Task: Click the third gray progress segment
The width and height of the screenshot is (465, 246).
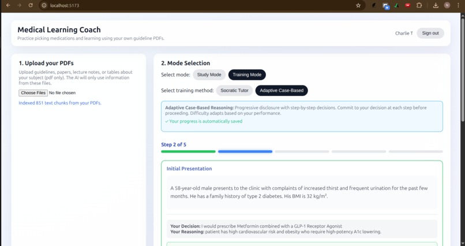Action: point(302,152)
